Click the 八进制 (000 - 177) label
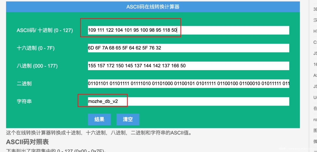The image size is (317, 152). (37, 66)
